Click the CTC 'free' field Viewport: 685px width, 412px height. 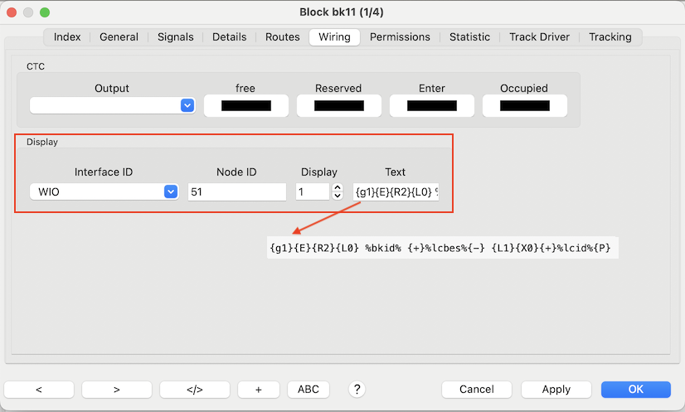tap(245, 106)
